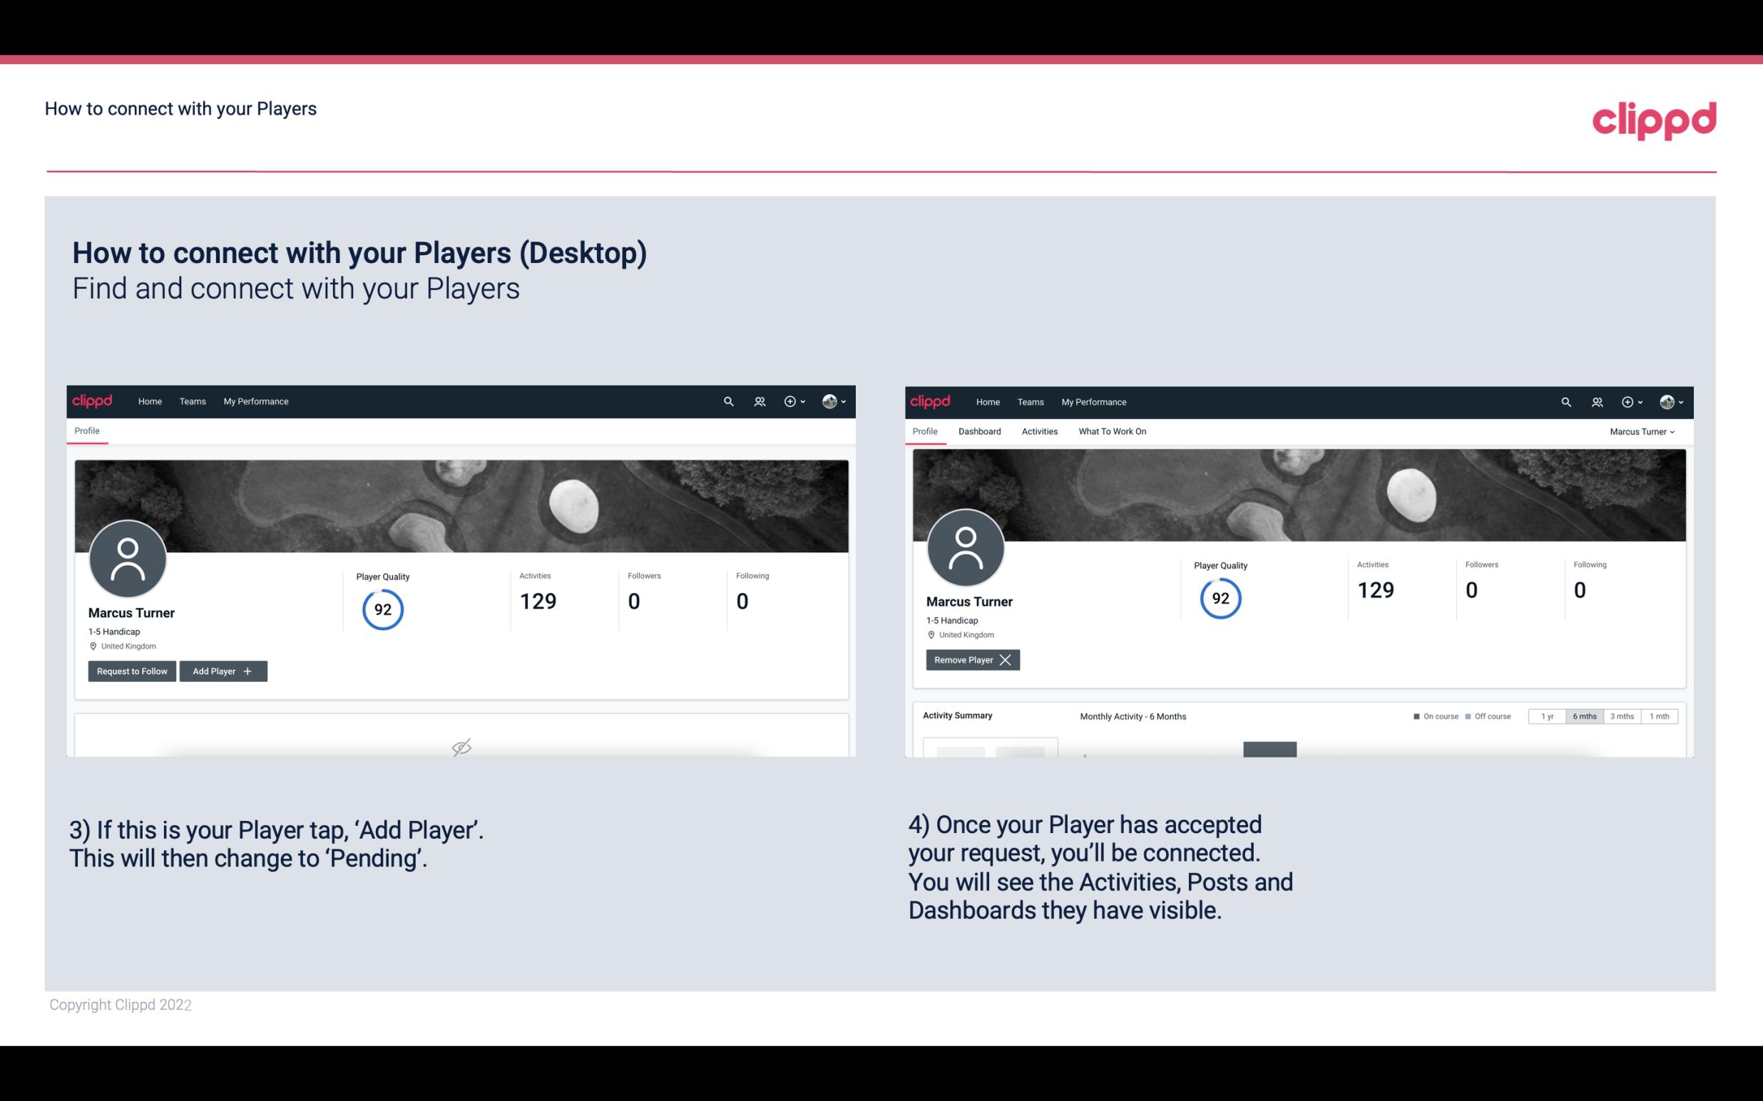The image size is (1763, 1101).
Task: Click the search icon in right navbar
Action: [1565, 400]
